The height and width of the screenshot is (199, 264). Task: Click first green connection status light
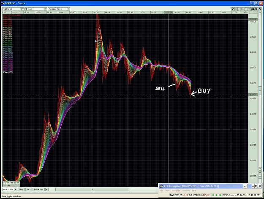[x=213, y=195]
